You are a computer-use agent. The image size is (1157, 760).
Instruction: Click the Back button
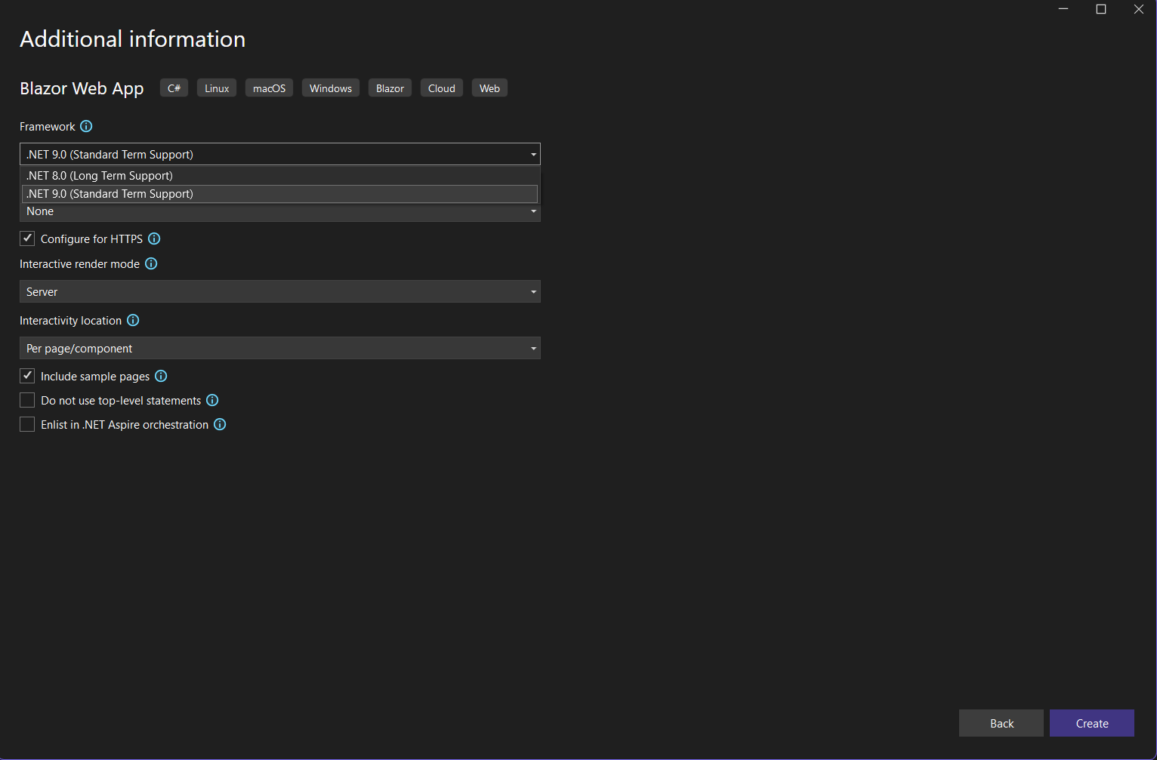(1001, 723)
